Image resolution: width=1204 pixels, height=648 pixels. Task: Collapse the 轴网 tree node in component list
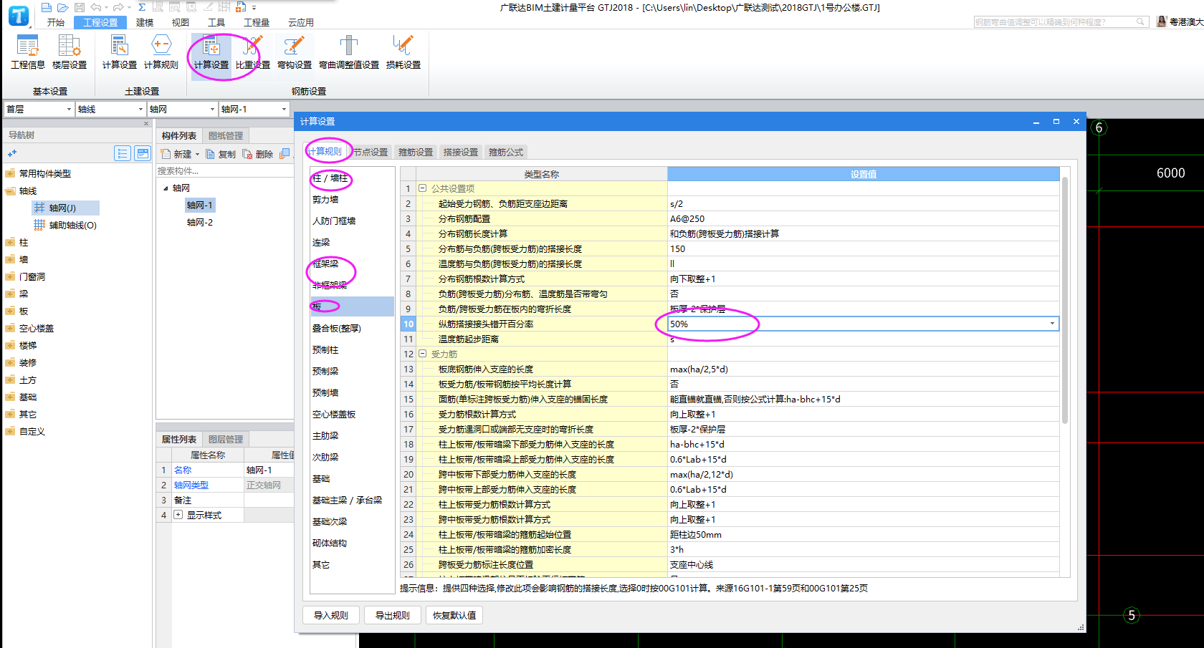coord(166,188)
